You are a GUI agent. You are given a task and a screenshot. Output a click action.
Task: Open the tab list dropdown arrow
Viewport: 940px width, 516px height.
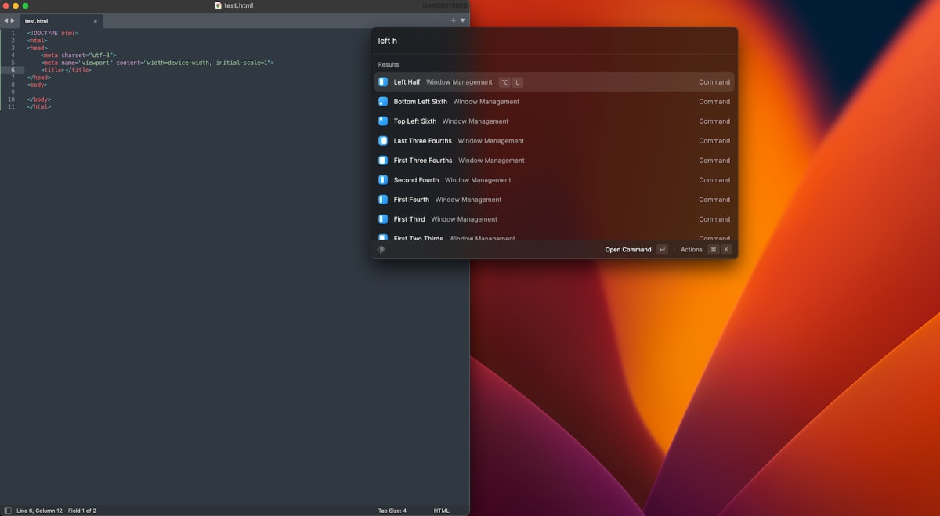462,20
